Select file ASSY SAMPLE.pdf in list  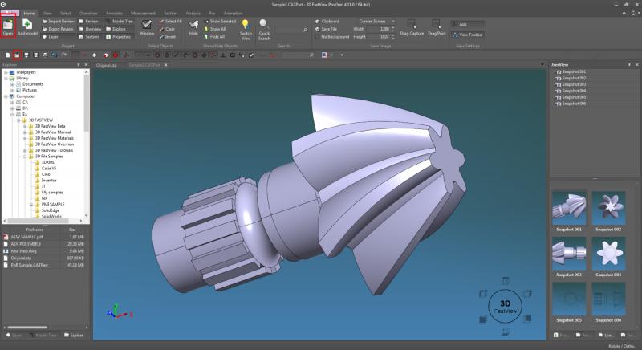click(26, 237)
